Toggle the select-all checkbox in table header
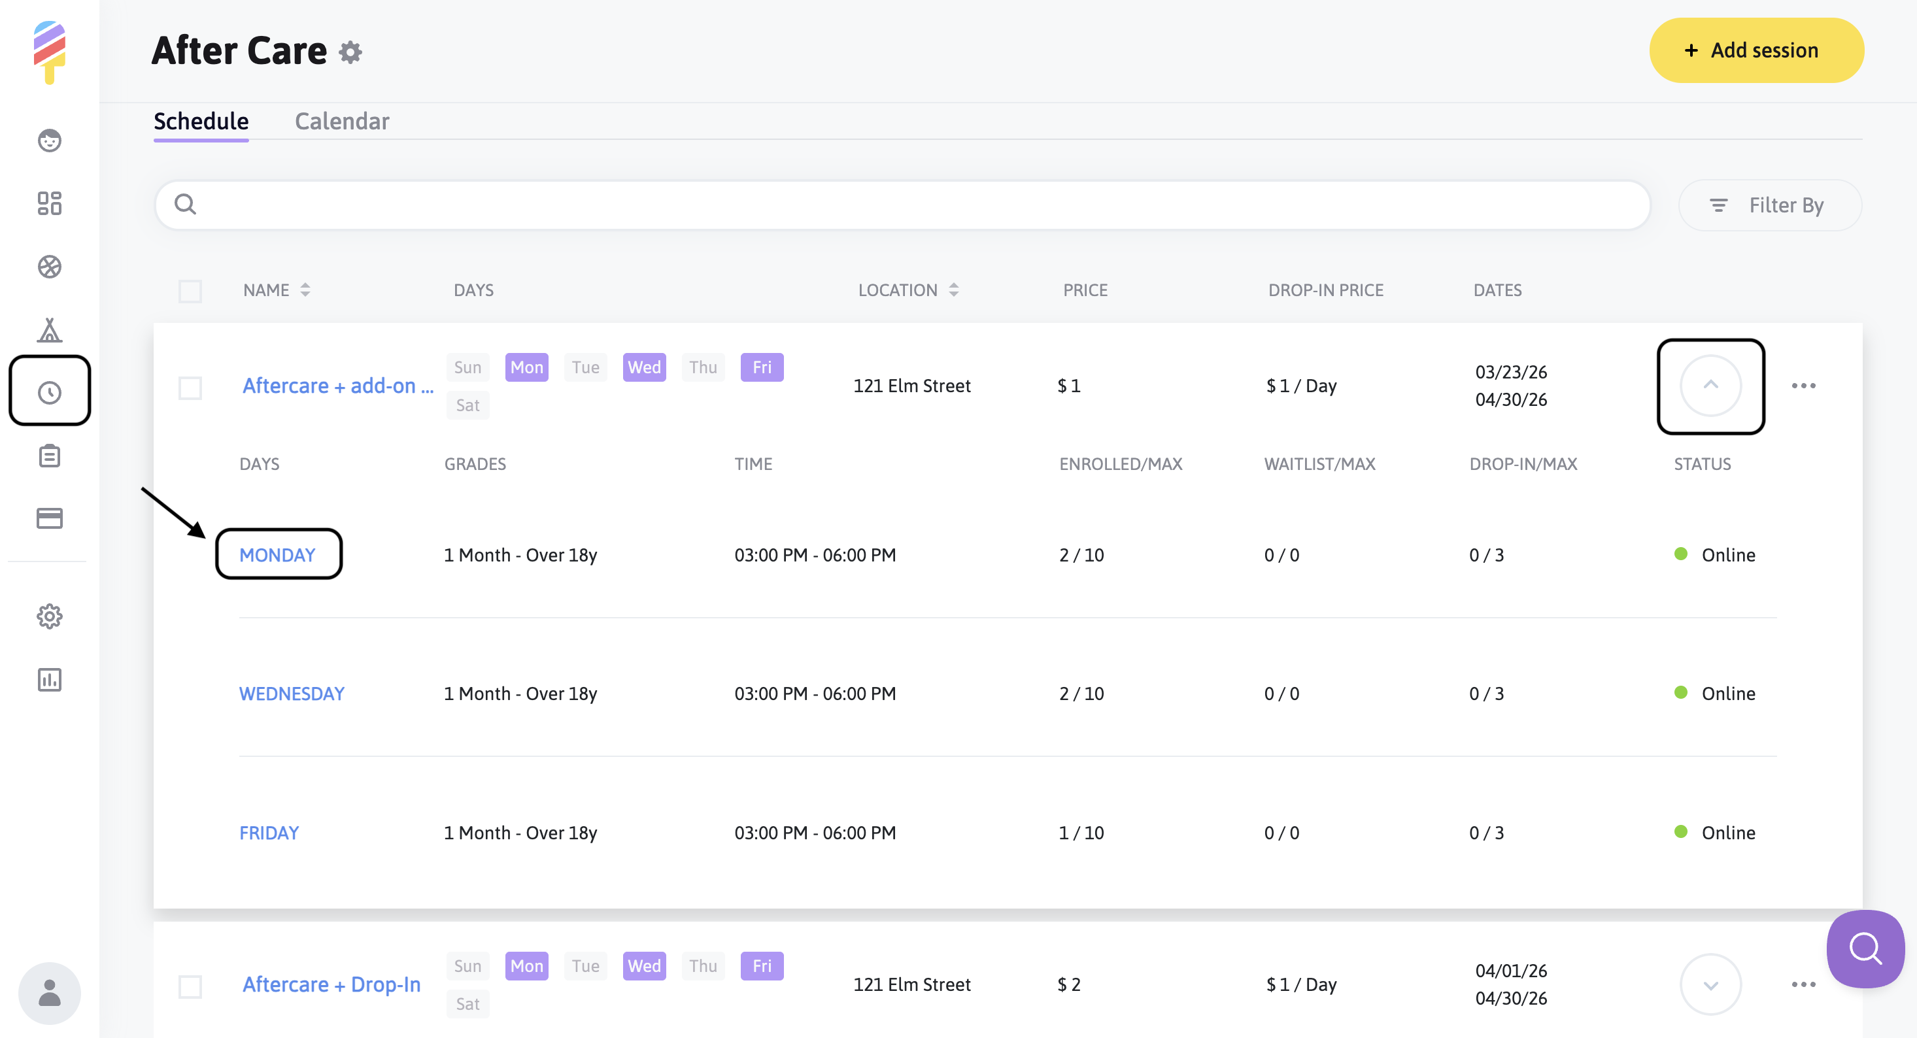 click(x=190, y=291)
